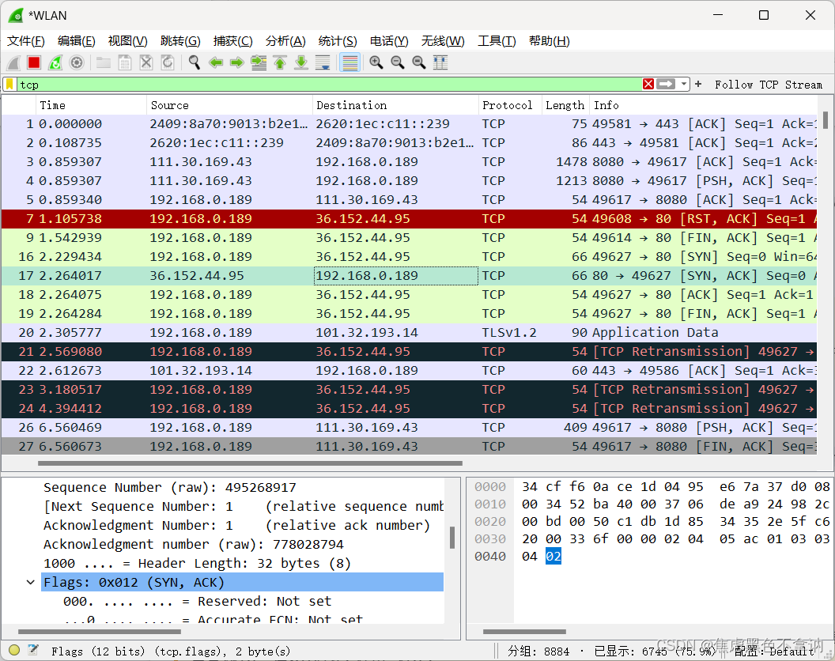Sort packets by the Time column header
This screenshot has width=835, height=661.
pos(90,105)
